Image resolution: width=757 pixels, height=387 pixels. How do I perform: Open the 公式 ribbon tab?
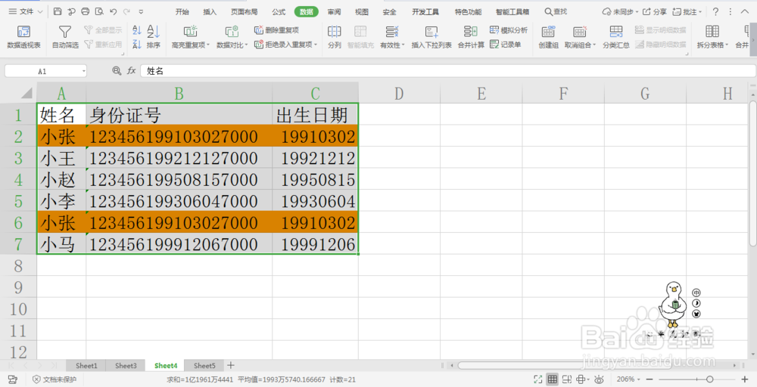click(x=279, y=11)
